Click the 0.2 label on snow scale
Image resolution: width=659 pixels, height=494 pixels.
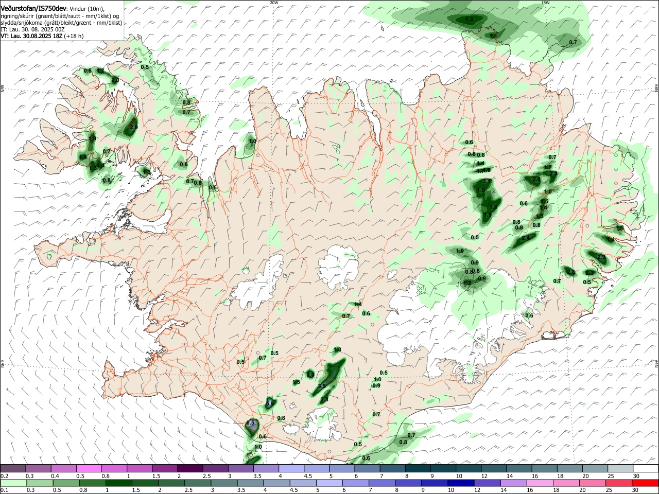coord(4,476)
